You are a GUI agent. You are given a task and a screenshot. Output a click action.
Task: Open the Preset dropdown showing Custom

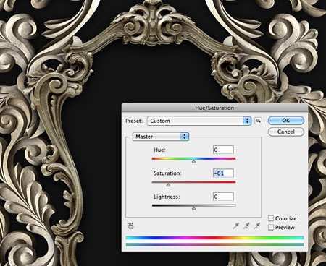coord(199,121)
